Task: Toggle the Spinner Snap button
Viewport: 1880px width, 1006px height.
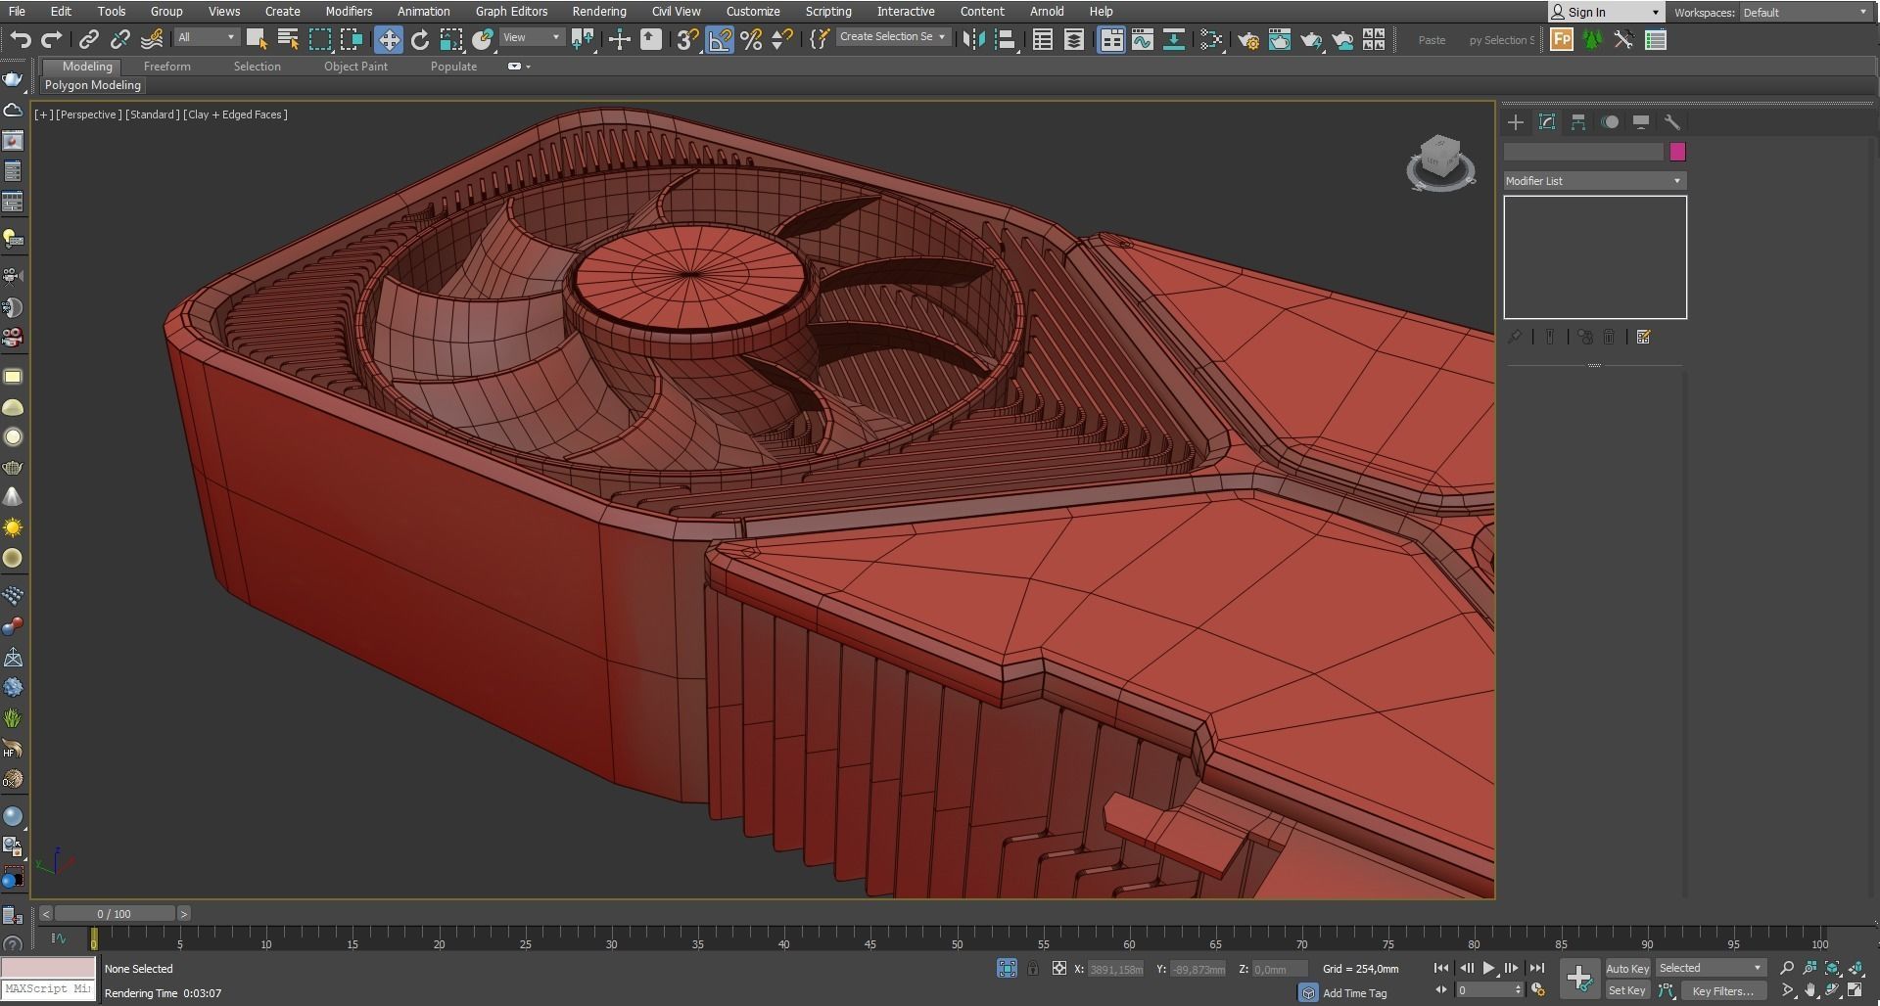Action: point(782,39)
